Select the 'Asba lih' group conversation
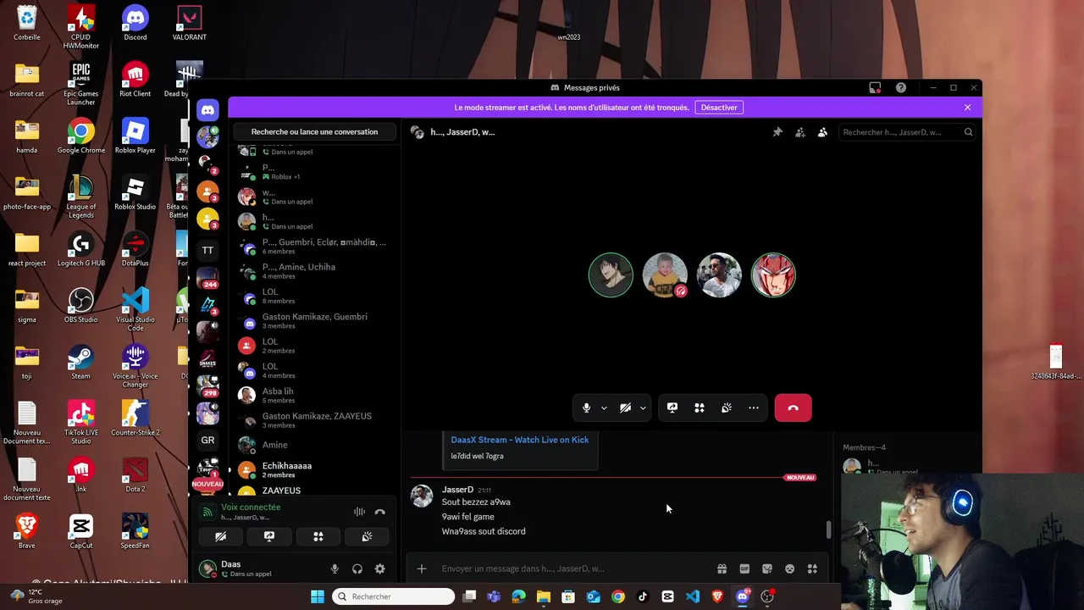The image size is (1084, 610). [x=314, y=396]
